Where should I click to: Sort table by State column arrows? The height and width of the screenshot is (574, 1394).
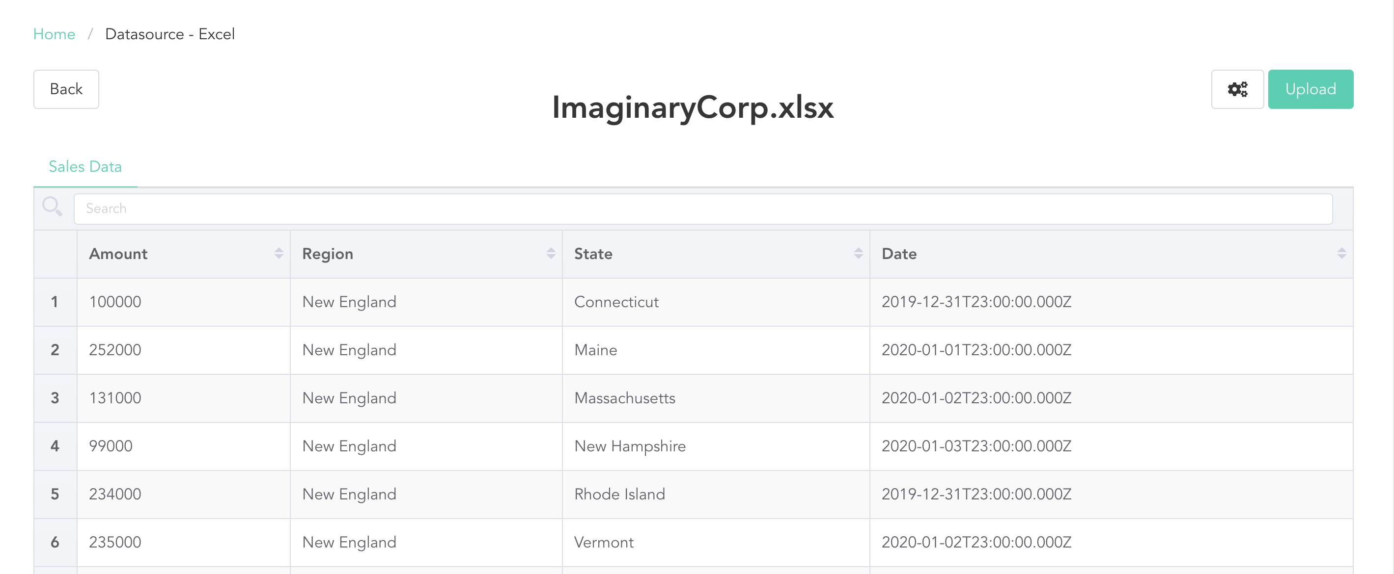pyautogui.click(x=858, y=254)
